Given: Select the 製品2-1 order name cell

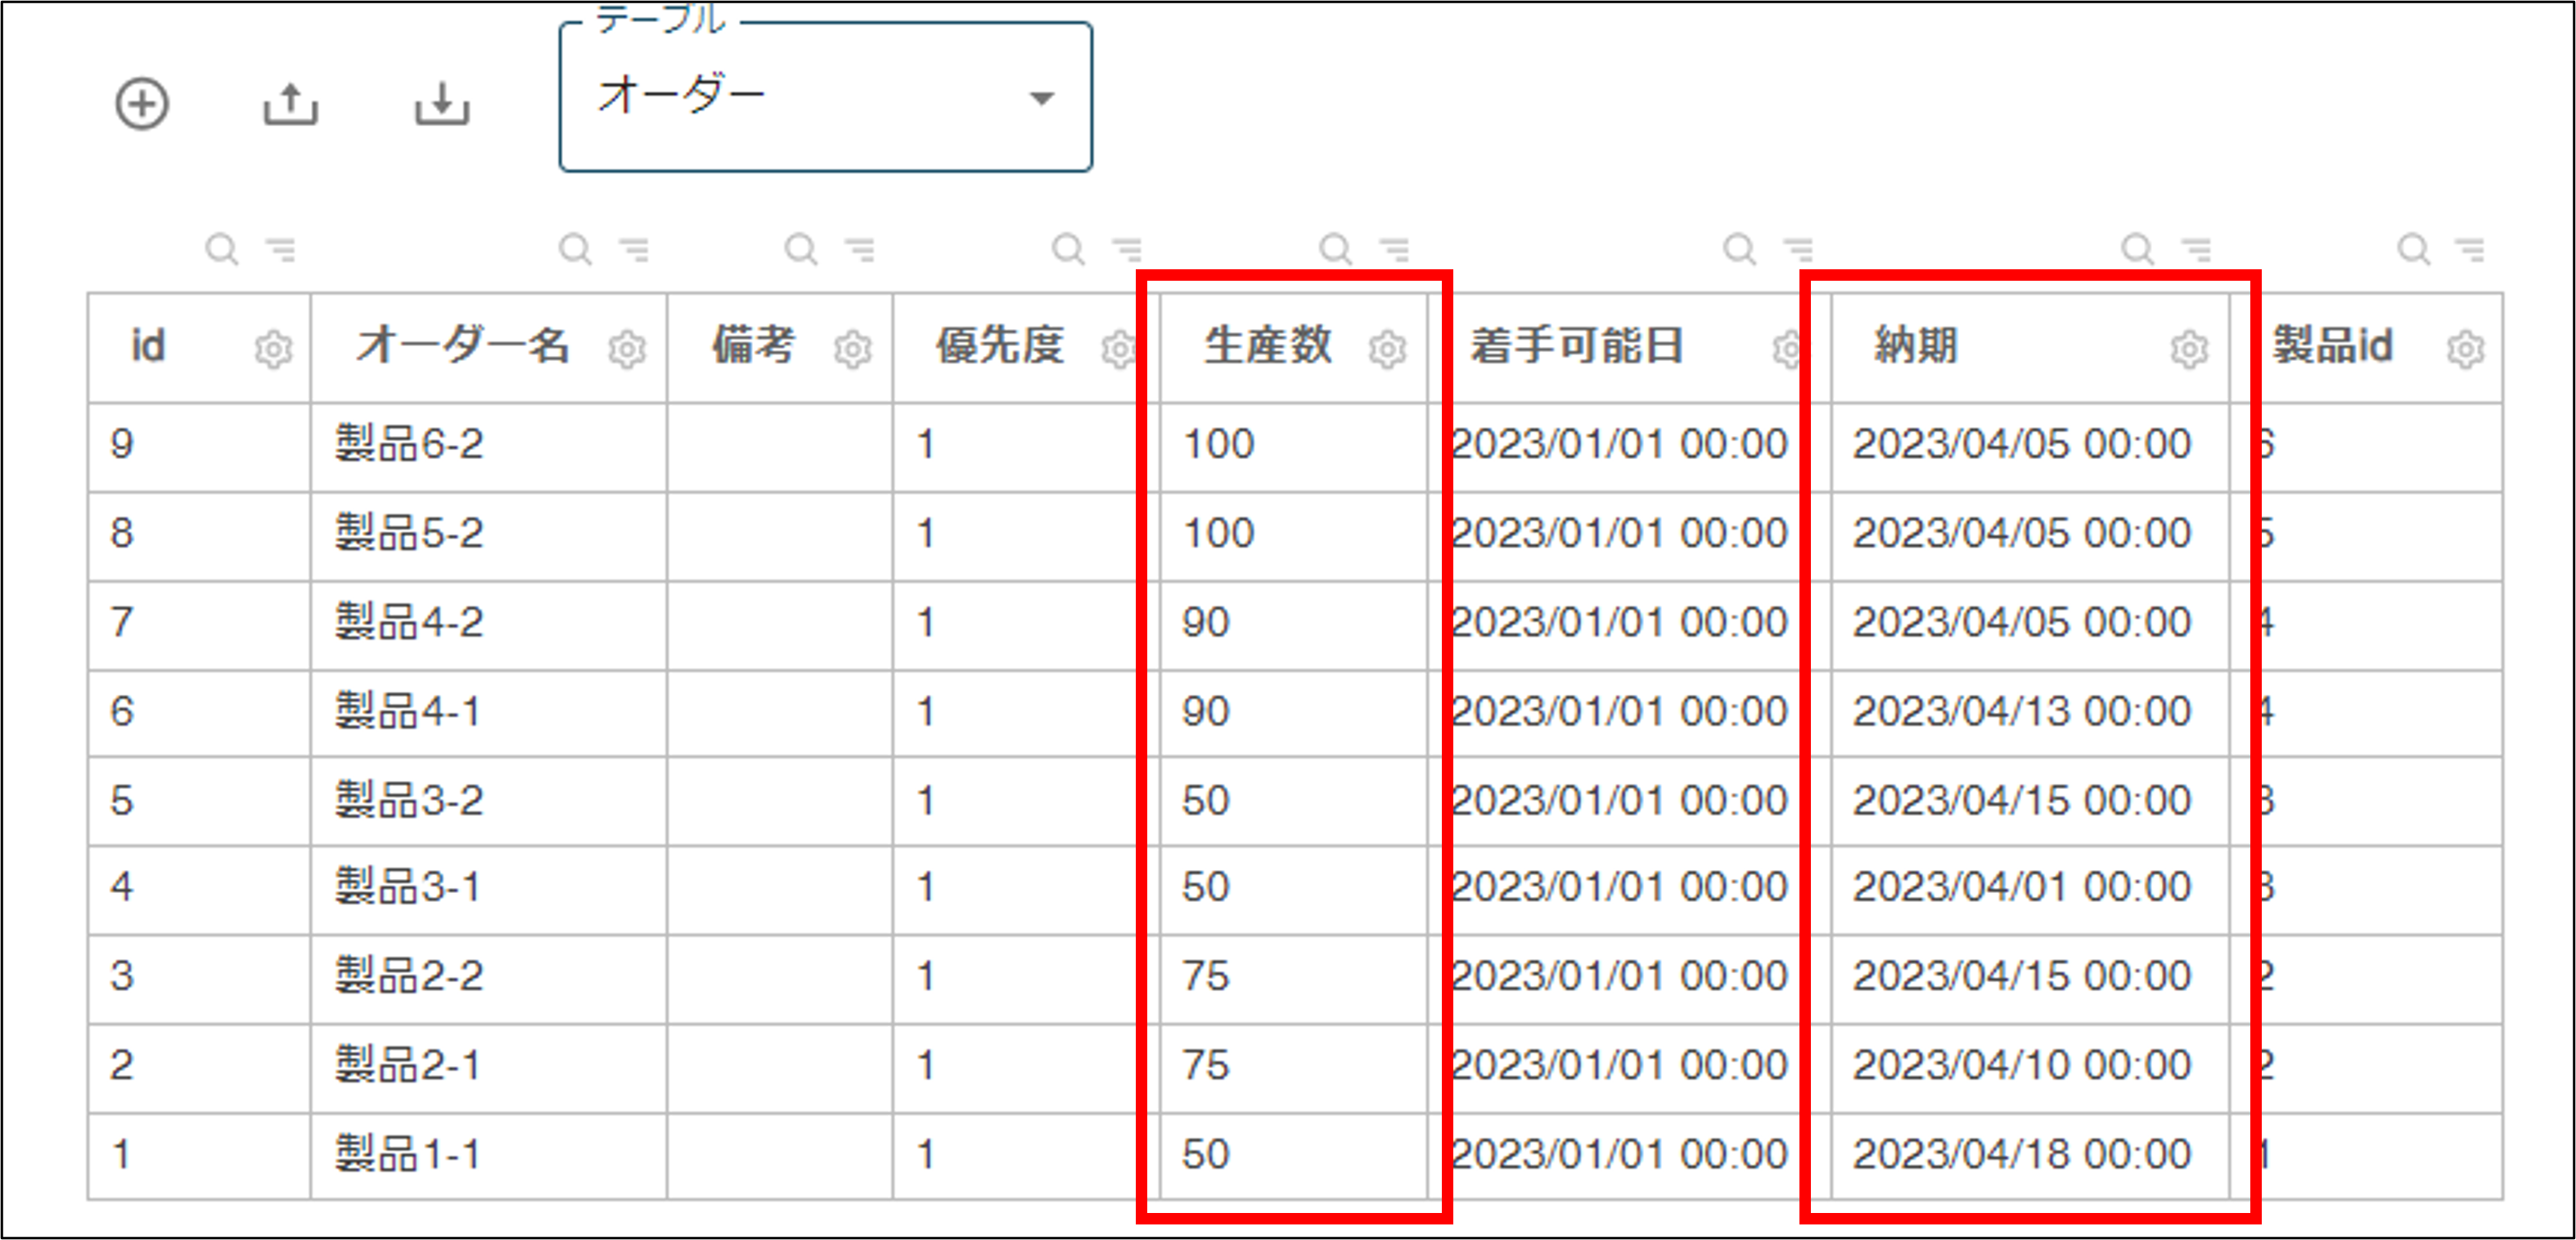Looking at the screenshot, I should coord(489,1067).
